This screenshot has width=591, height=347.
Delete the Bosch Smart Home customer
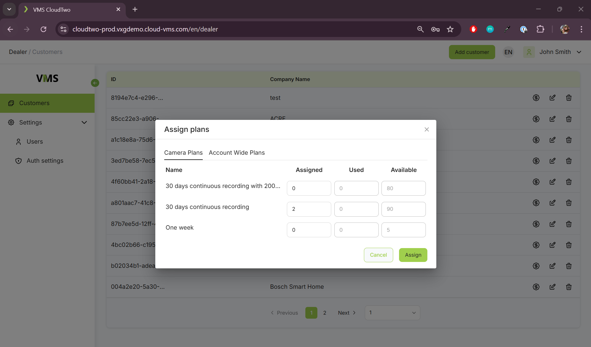pos(569,287)
